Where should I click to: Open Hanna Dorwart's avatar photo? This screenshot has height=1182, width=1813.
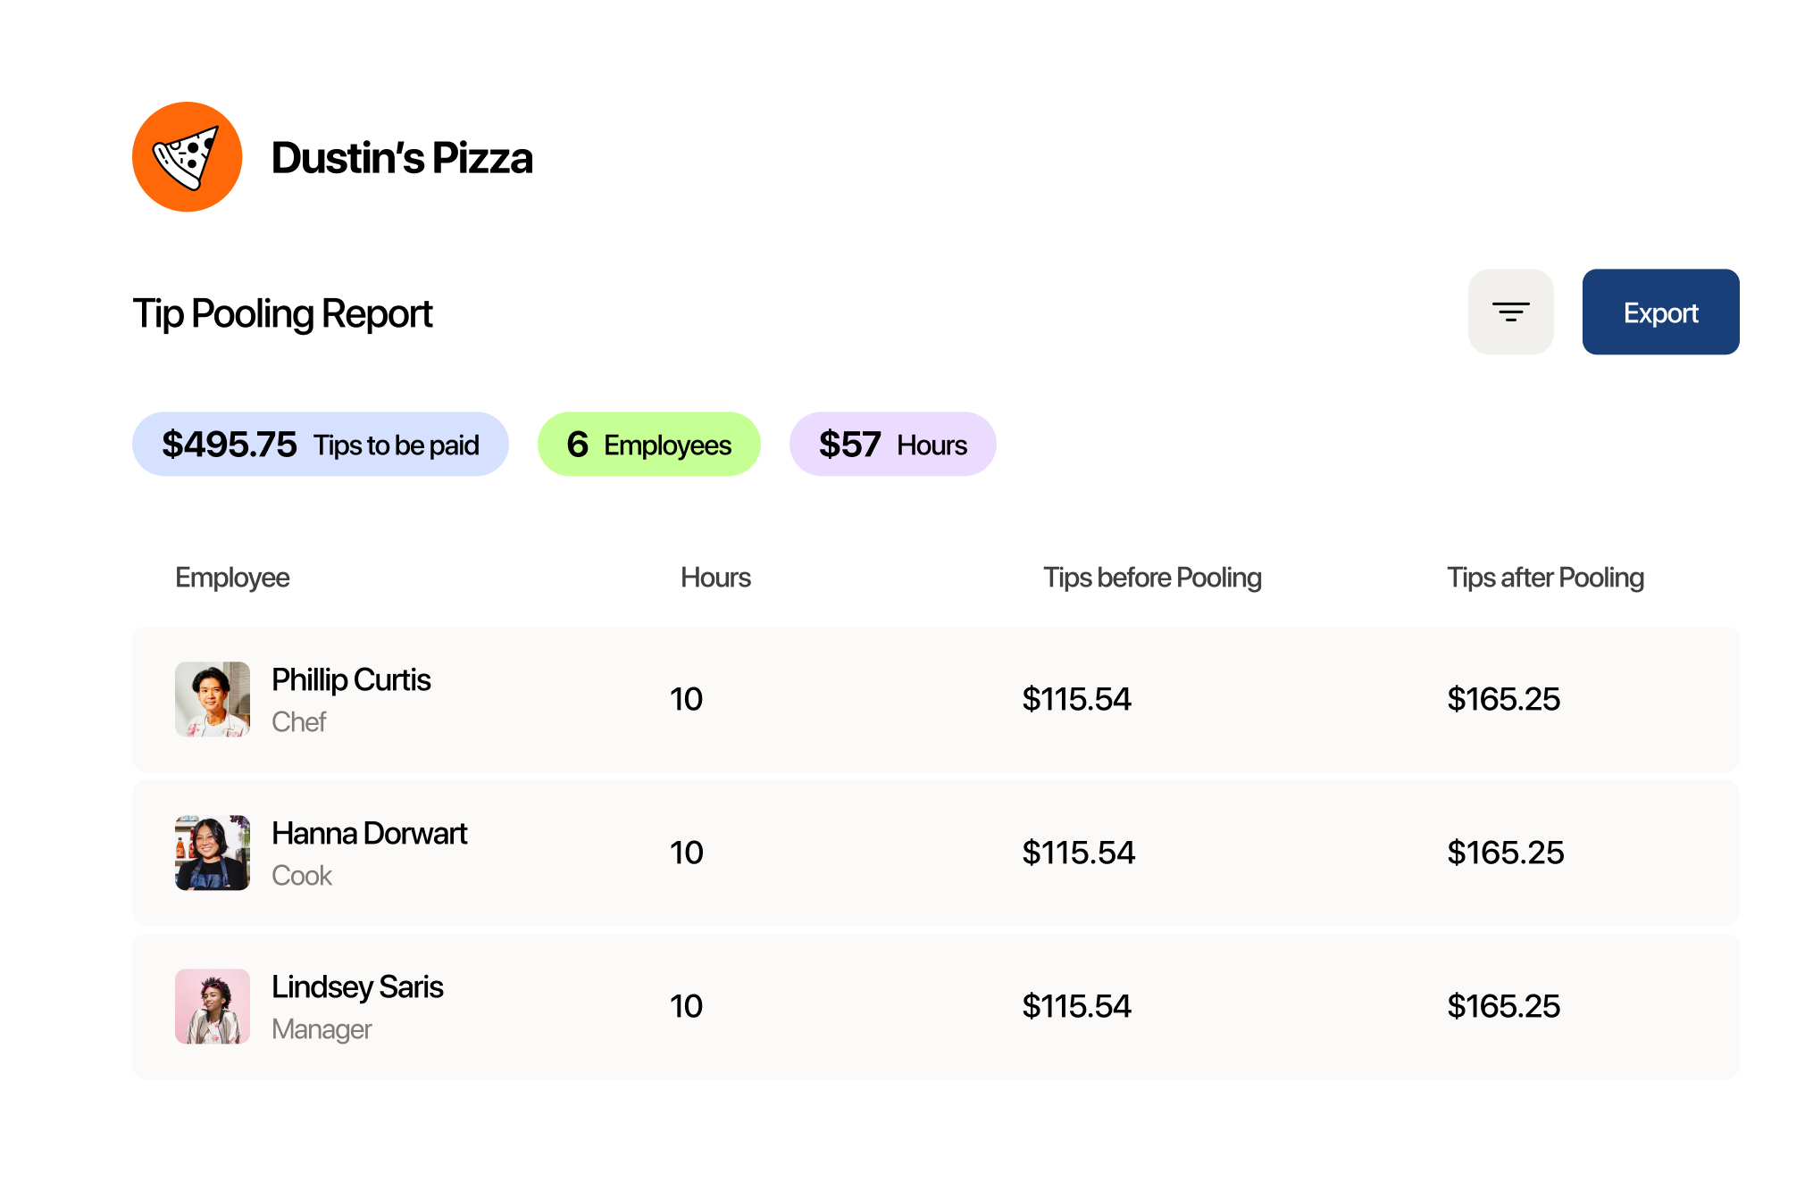click(x=213, y=853)
